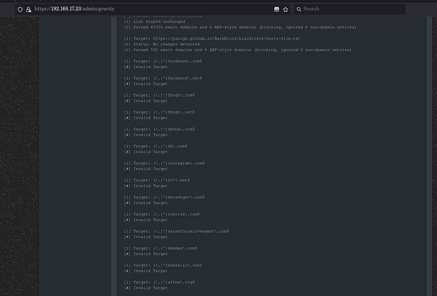
Task: Click the padlock icon in the address bar
Action: pos(28,9)
